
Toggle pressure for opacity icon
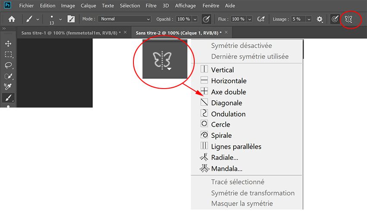pos(206,19)
